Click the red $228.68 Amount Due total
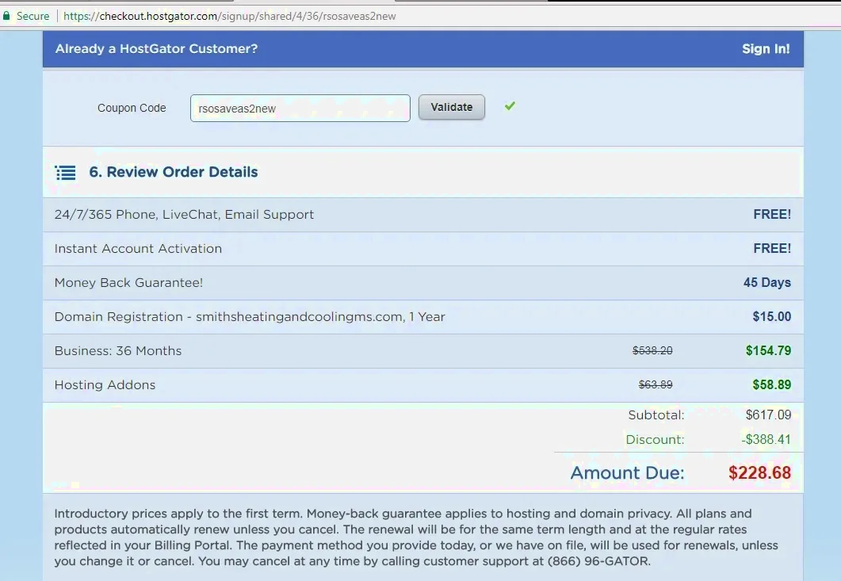Screen dimensions: 841x581 pyautogui.click(x=759, y=473)
